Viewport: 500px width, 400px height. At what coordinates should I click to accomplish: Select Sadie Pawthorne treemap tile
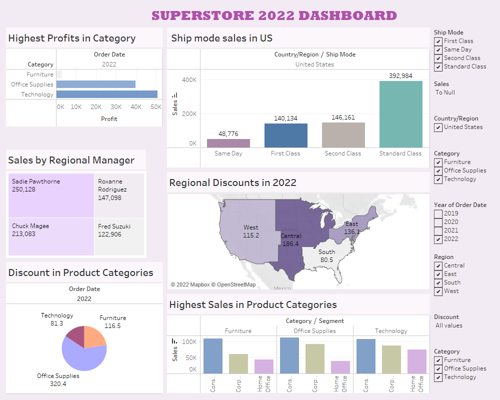click(x=51, y=195)
